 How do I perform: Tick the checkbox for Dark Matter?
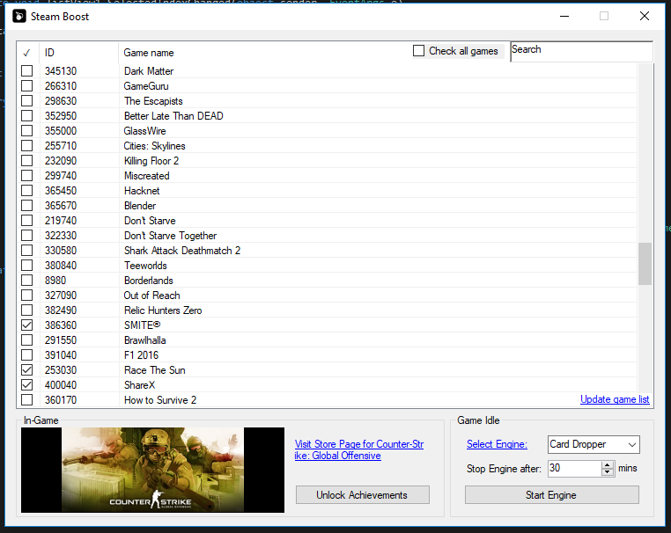[27, 70]
